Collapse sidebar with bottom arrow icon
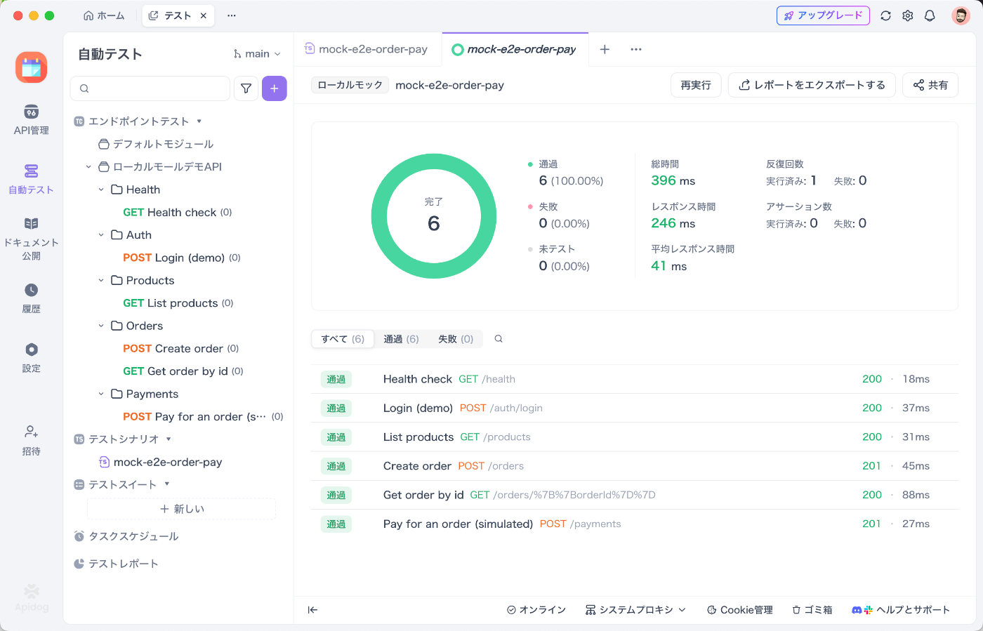Image resolution: width=983 pixels, height=631 pixels. click(313, 610)
